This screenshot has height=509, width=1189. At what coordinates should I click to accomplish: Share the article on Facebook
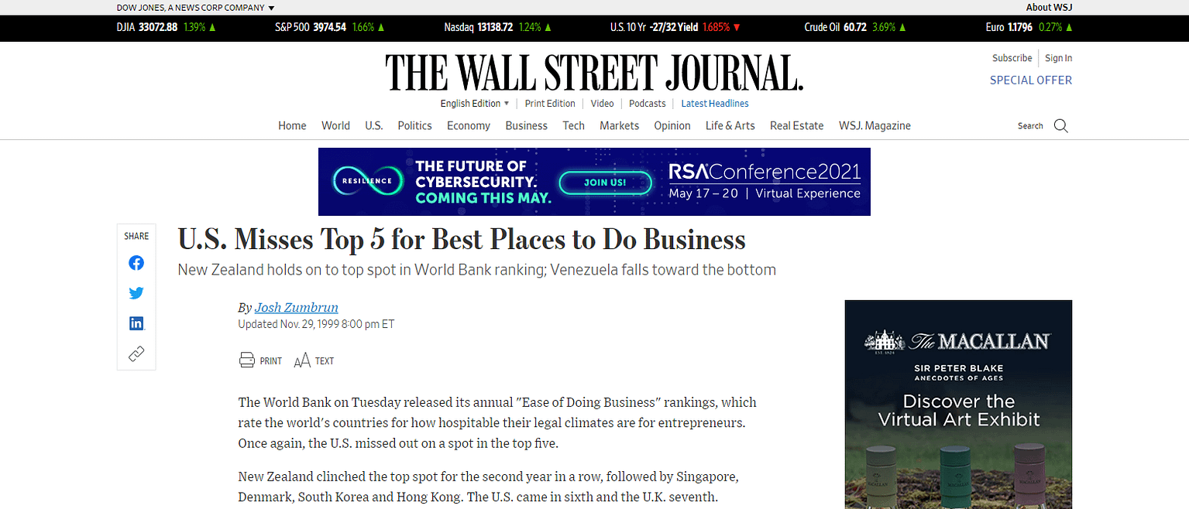pos(136,262)
